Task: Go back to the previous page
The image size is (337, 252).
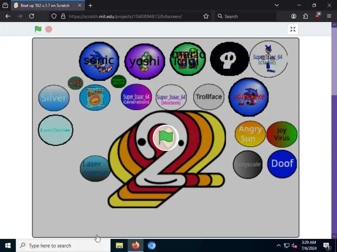Action: [x=8, y=16]
